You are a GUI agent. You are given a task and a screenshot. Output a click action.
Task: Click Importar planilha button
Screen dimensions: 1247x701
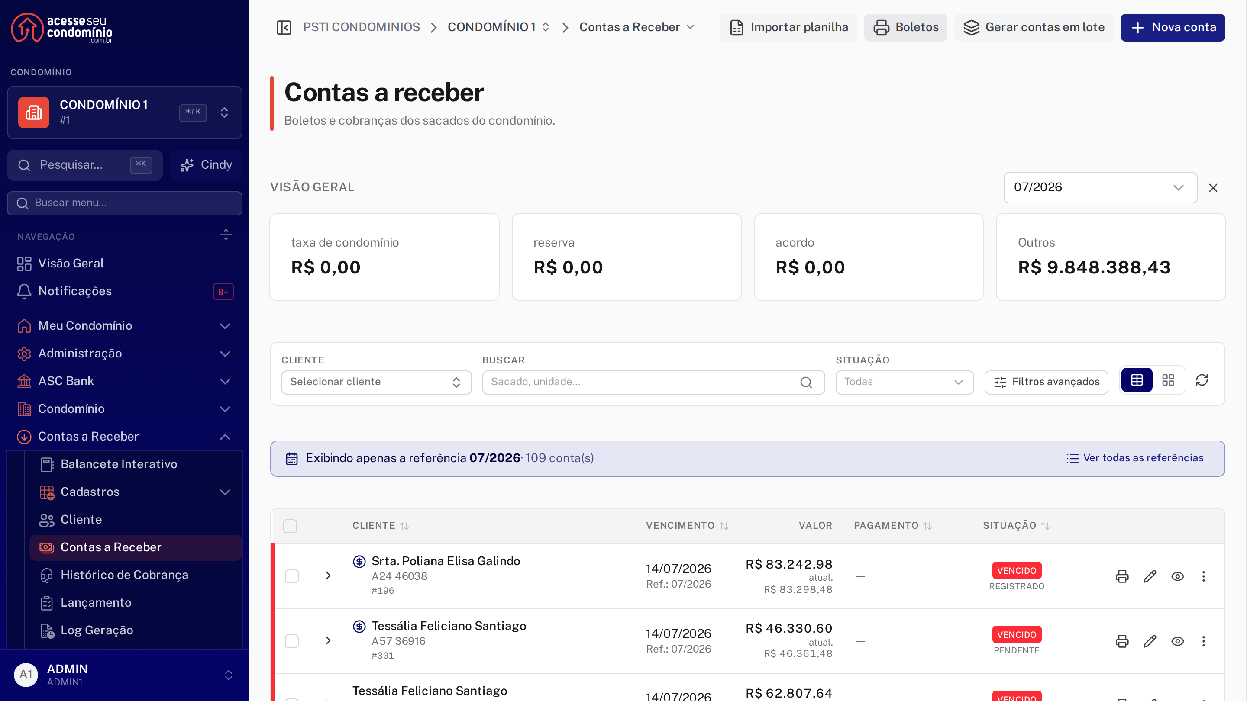(788, 28)
